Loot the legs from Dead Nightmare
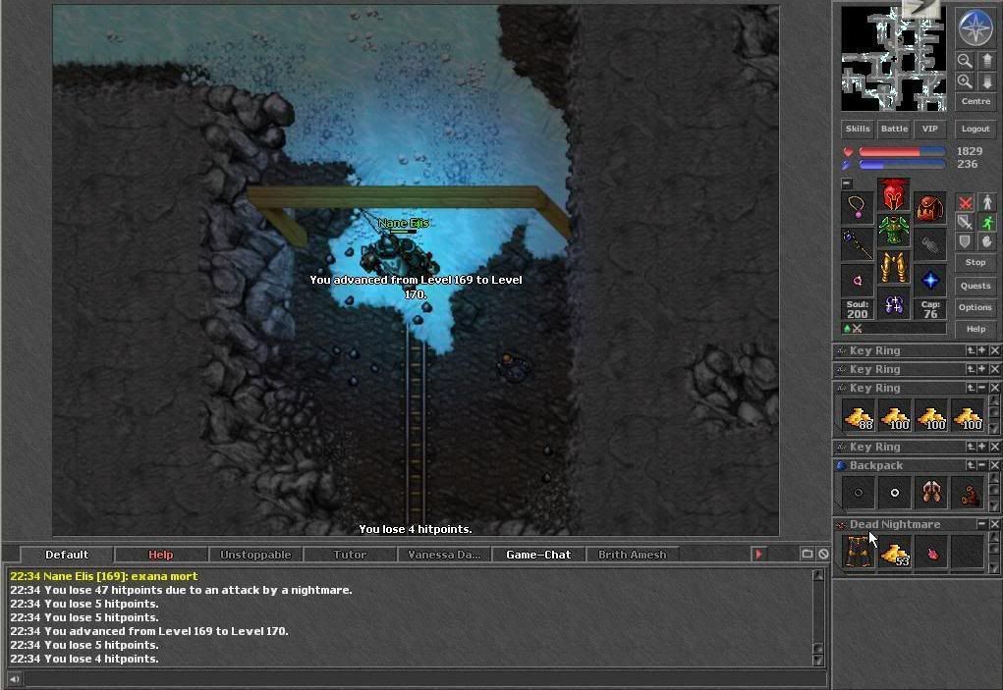 tap(859, 551)
